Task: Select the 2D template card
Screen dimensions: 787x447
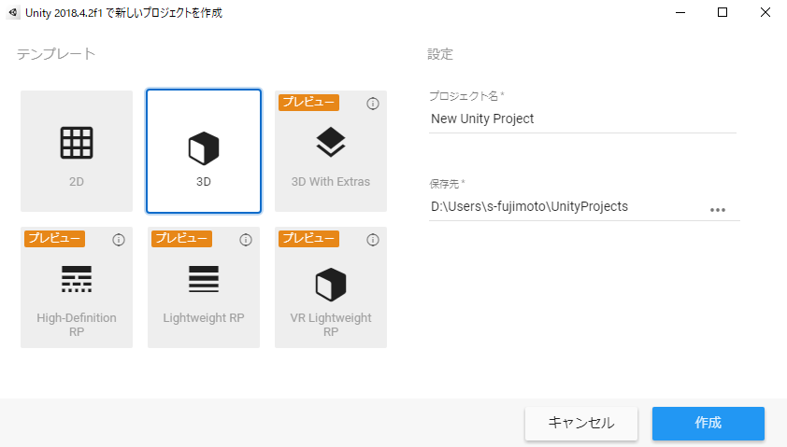Action: pos(77,151)
